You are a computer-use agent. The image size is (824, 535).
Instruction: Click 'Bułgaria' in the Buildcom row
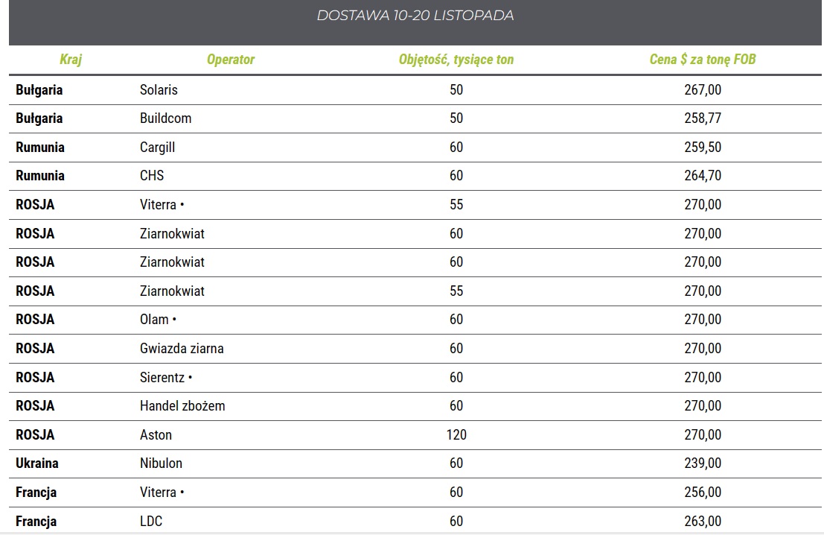[39, 118]
